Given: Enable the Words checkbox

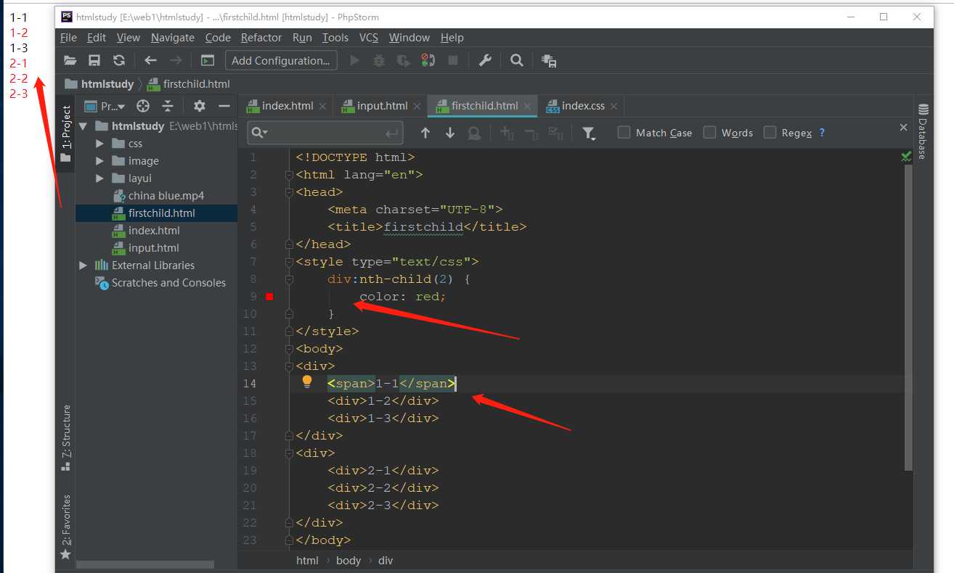Looking at the screenshot, I should 709,132.
